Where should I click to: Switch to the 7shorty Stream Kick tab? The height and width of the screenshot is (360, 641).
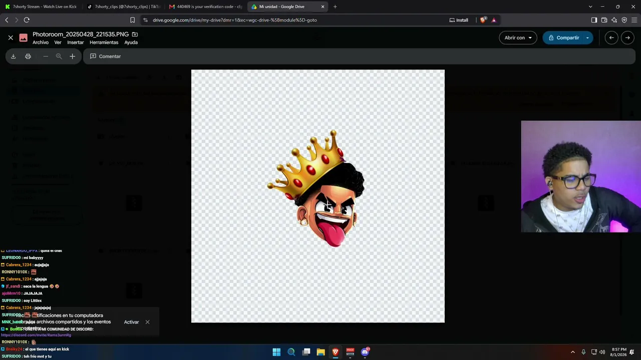(x=41, y=6)
